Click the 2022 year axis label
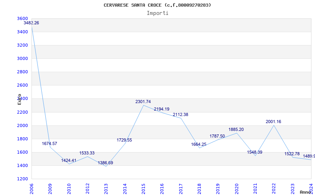This screenshot has height=196, width=315. (x=274, y=189)
